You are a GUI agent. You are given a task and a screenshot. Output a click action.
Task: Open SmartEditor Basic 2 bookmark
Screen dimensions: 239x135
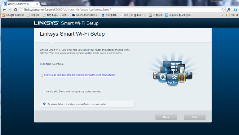pos(85,15)
